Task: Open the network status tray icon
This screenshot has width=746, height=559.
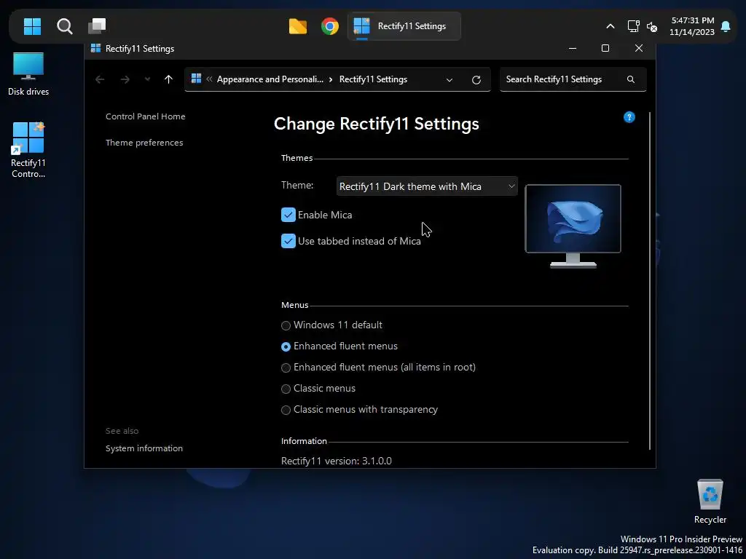Action: [633, 26]
